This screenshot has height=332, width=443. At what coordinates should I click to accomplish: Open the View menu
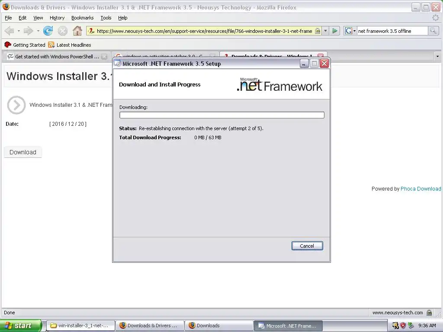click(x=38, y=18)
